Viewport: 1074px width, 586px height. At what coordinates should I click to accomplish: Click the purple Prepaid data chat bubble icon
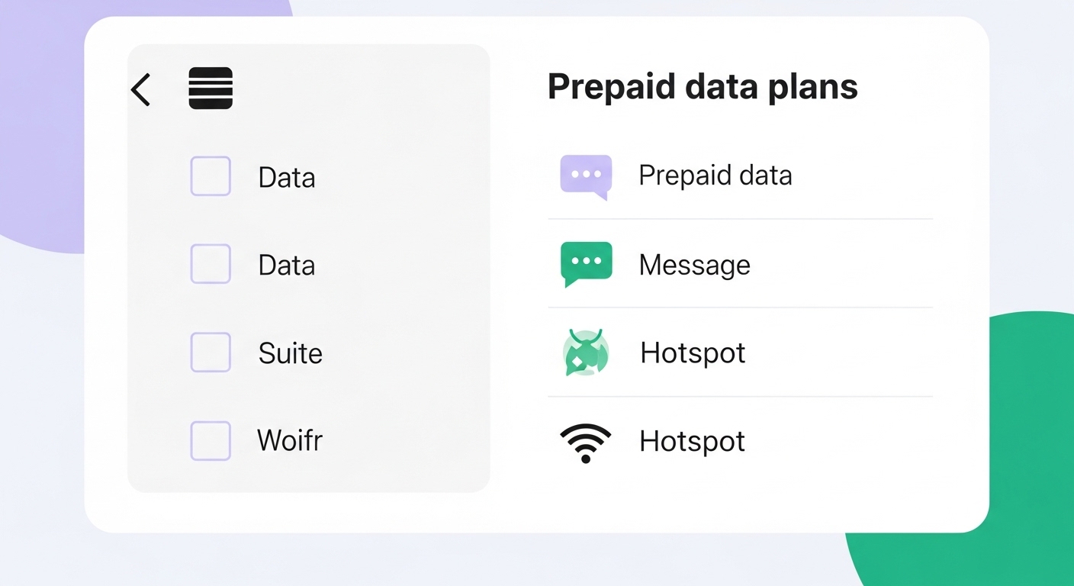point(586,176)
